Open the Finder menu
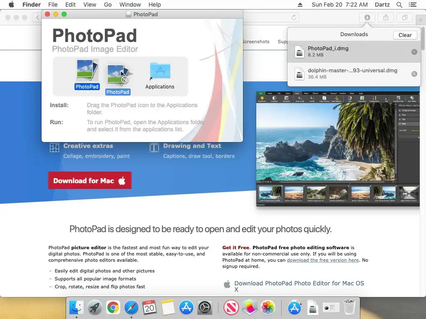The image size is (426, 319). tap(32, 5)
